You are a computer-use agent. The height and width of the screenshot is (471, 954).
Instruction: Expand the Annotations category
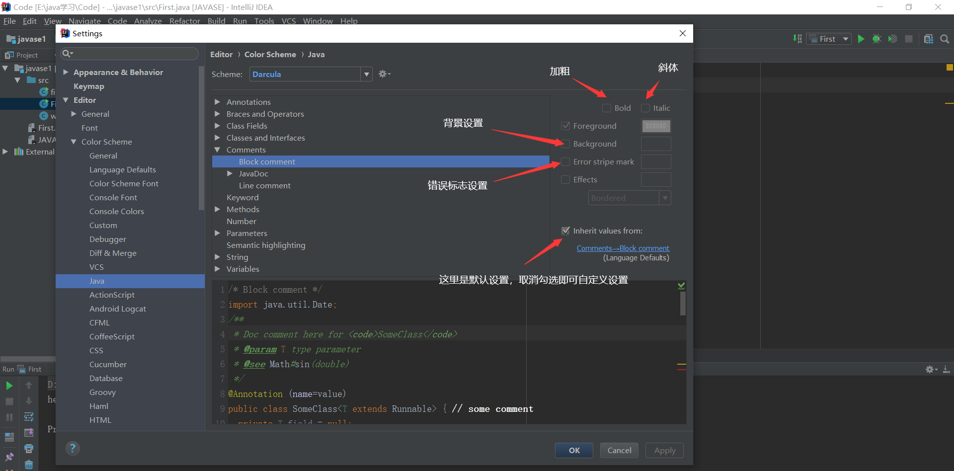pyautogui.click(x=218, y=102)
